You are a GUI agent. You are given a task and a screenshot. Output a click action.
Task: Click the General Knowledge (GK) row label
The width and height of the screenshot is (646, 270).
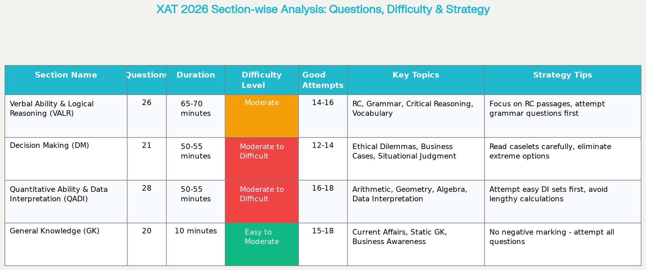54,231
